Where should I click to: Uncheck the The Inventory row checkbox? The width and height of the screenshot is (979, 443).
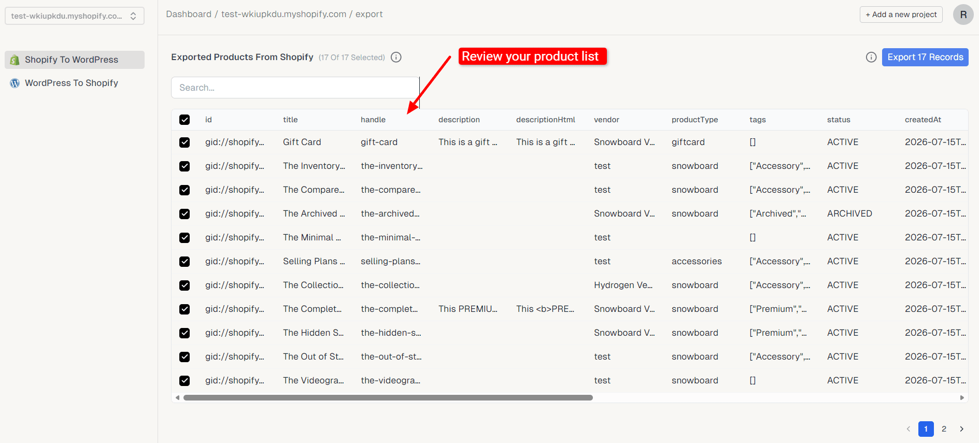[185, 166]
